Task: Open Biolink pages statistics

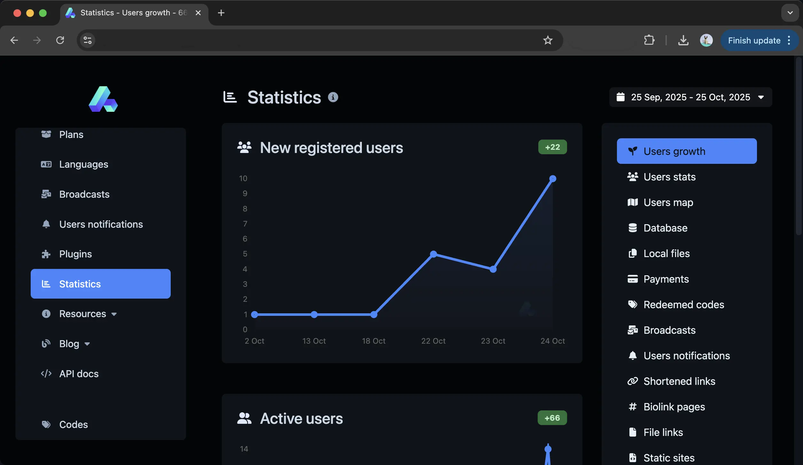Action: [x=674, y=407]
